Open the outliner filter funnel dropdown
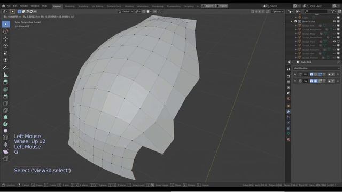The image size is (342, 192). (333, 11)
